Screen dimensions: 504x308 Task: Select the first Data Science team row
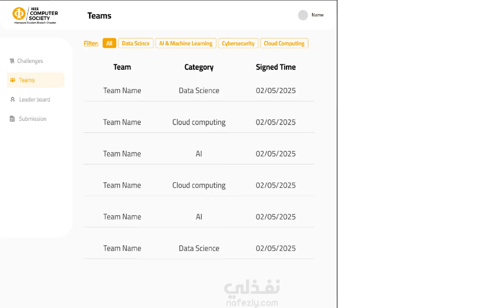199,91
